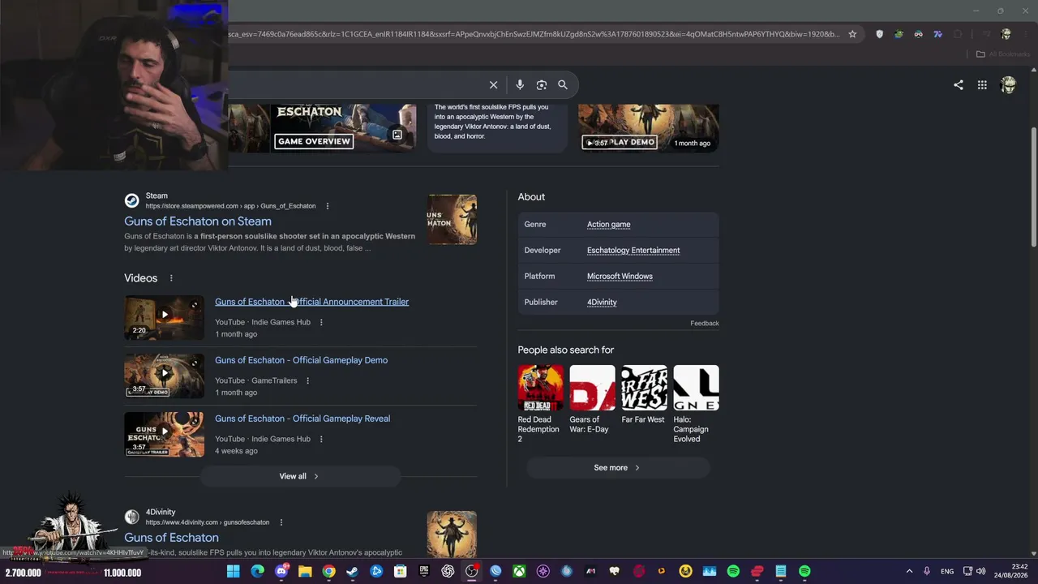Click the page vertical scrollbar

[x=1034, y=188]
